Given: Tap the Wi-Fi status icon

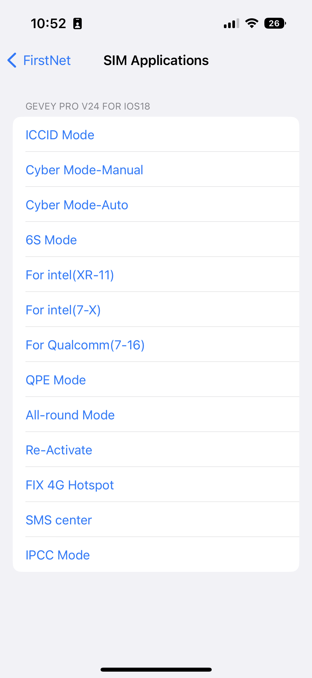Looking at the screenshot, I should 252,23.
